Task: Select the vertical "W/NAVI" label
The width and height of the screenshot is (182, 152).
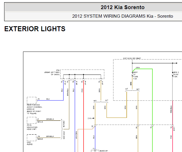Action: point(64,124)
